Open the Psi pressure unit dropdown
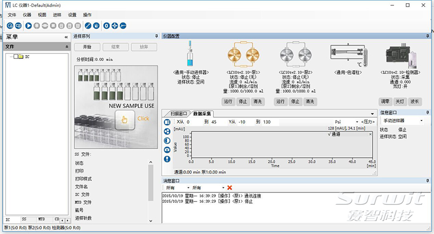 [x=357, y=122]
